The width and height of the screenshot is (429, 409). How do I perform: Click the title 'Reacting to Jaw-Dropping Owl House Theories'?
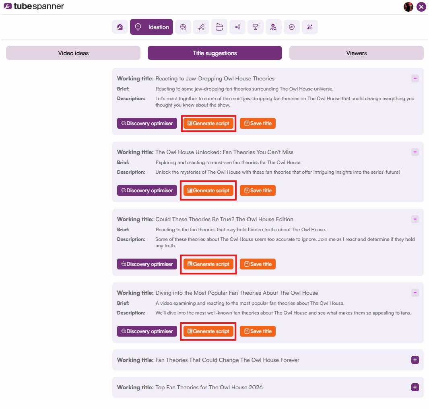215,79
